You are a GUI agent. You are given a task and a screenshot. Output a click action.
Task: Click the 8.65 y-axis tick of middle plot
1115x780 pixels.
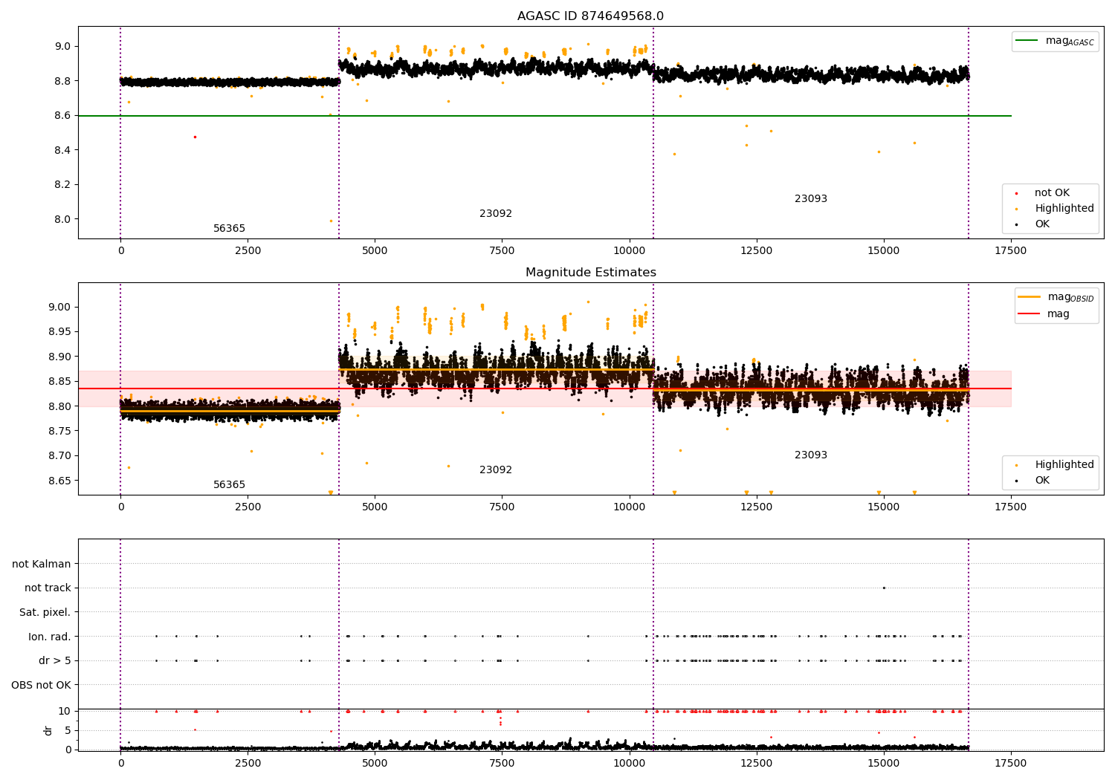[60, 481]
